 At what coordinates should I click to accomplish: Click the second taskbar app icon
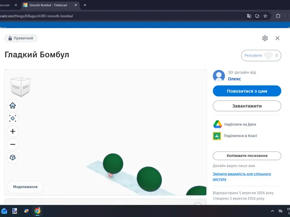(14, 211)
